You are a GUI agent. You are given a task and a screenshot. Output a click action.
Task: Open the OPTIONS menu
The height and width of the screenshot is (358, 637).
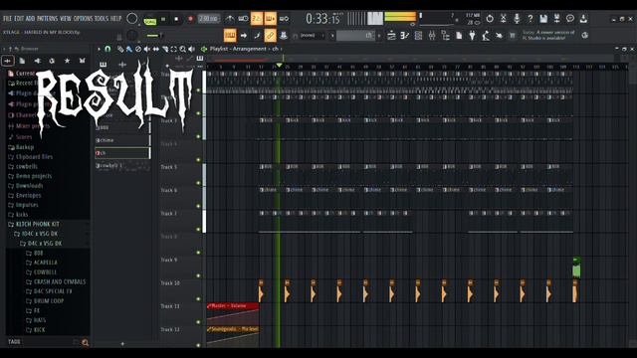click(83, 19)
